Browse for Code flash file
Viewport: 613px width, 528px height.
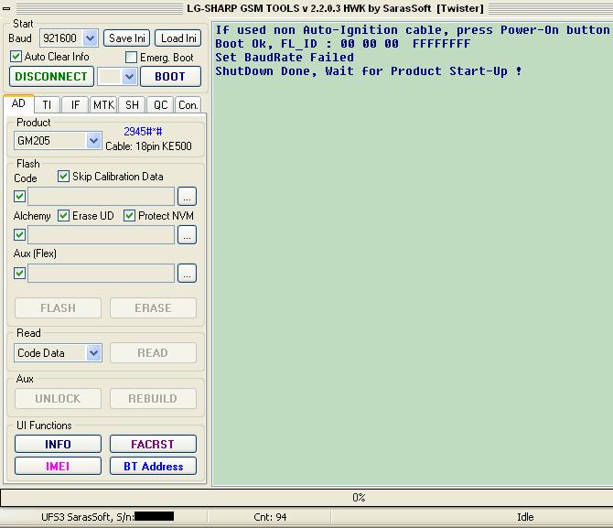187,196
